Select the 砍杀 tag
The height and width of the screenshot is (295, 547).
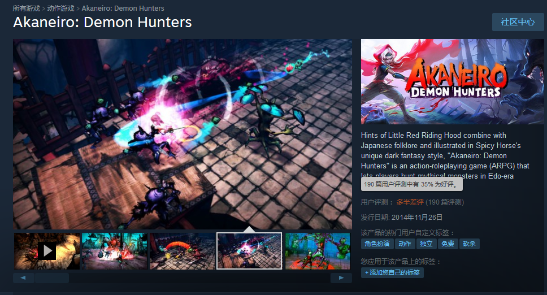469,244
